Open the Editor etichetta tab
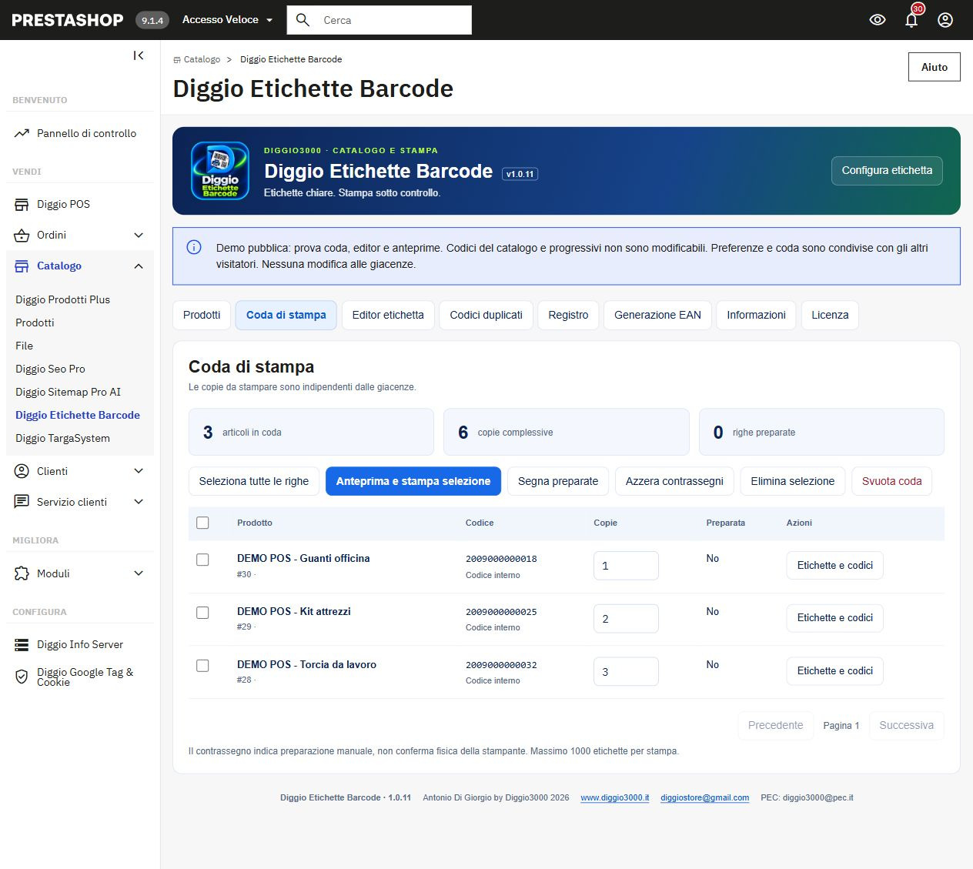Screen dimensions: 973x869 click(x=388, y=315)
